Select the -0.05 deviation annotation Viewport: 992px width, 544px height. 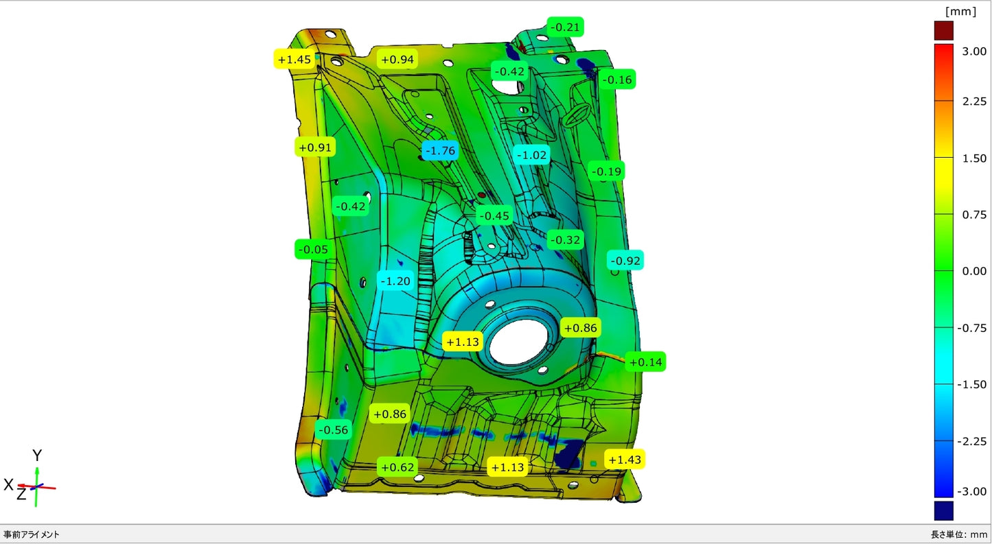(314, 249)
